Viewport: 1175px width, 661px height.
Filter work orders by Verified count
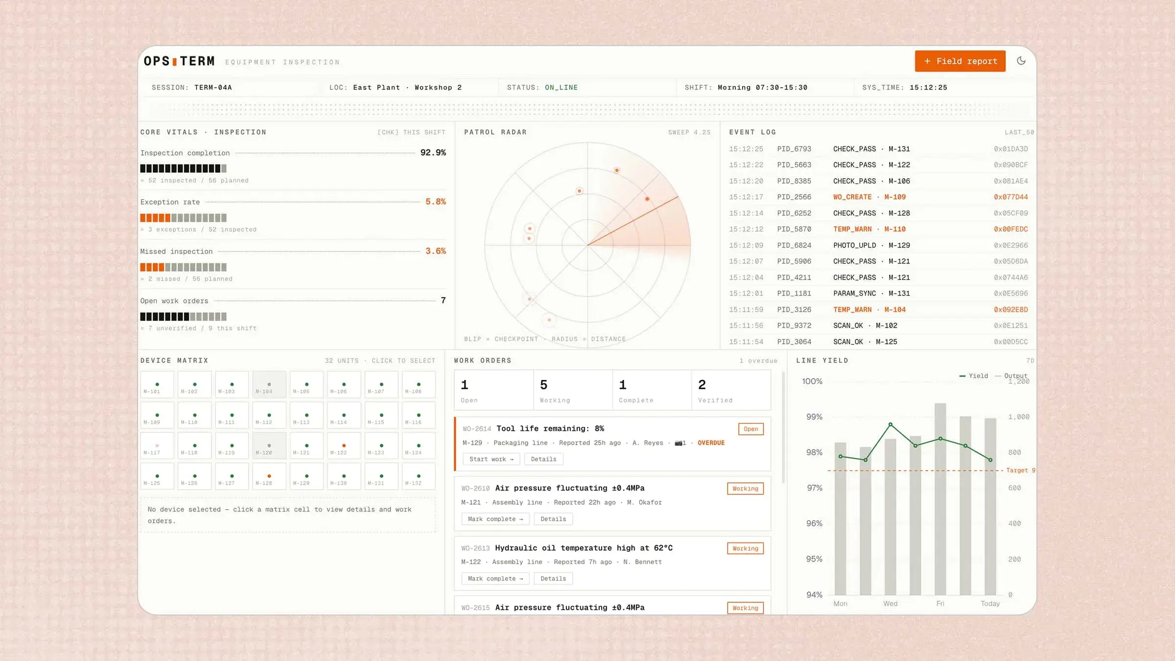[x=731, y=390]
